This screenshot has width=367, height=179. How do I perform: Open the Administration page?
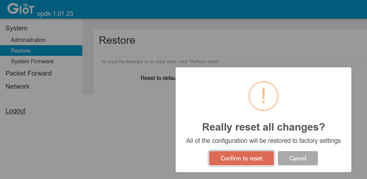click(28, 40)
